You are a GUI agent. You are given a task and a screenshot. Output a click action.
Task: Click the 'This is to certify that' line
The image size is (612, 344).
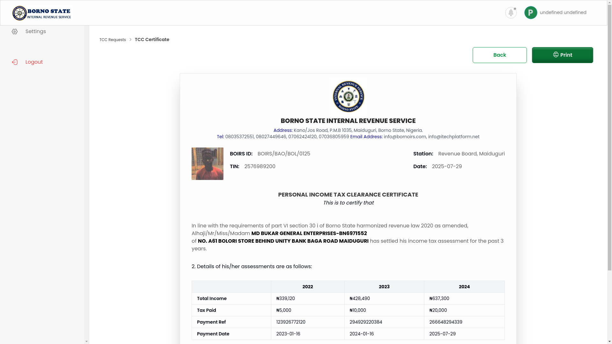pos(348,203)
